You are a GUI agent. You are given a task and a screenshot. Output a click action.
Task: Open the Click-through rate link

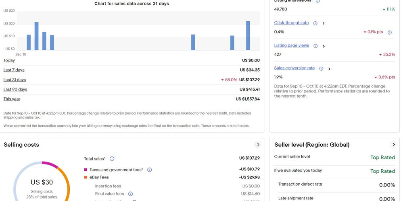click(x=291, y=23)
